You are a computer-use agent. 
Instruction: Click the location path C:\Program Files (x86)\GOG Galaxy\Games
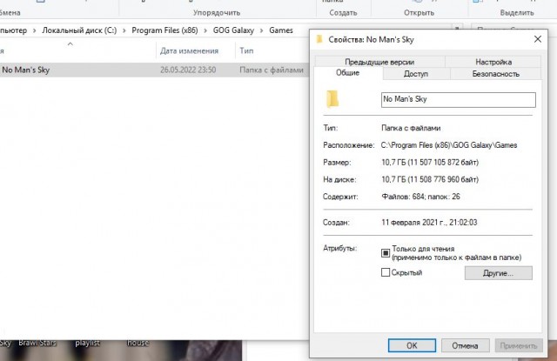pos(449,145)
